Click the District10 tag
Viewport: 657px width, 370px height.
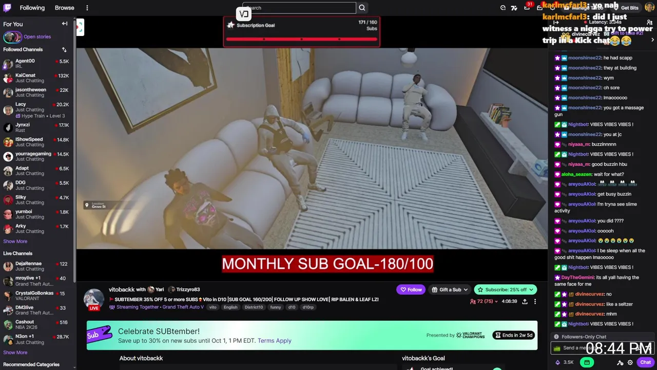[x=254, y=307]
